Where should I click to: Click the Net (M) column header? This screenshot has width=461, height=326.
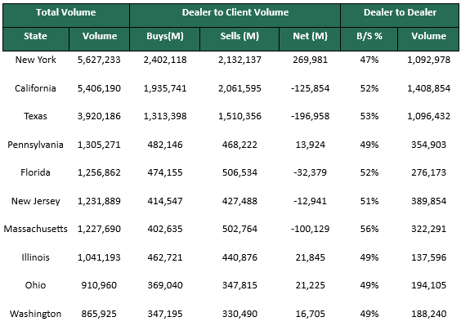click(x=310, y=39)
